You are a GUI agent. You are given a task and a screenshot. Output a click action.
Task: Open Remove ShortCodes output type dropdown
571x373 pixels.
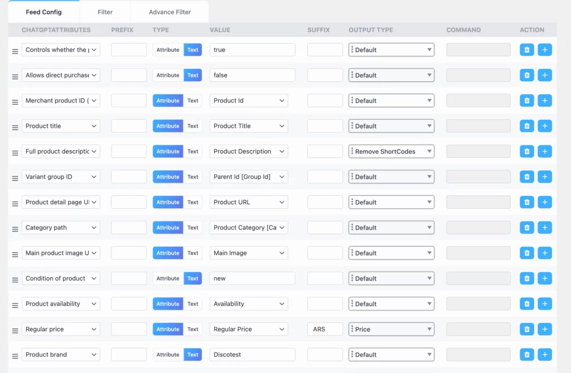pos(391,151)
